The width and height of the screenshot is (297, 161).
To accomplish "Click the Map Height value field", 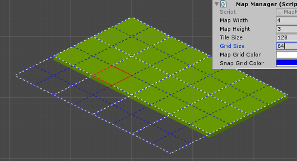I will click(x=286, y=29).
